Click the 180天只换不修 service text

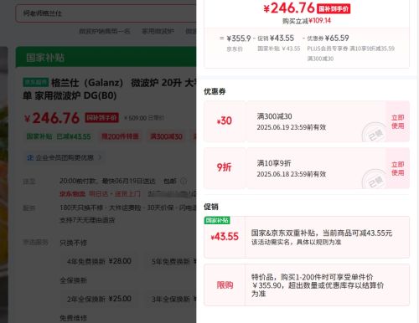(81, 208)
